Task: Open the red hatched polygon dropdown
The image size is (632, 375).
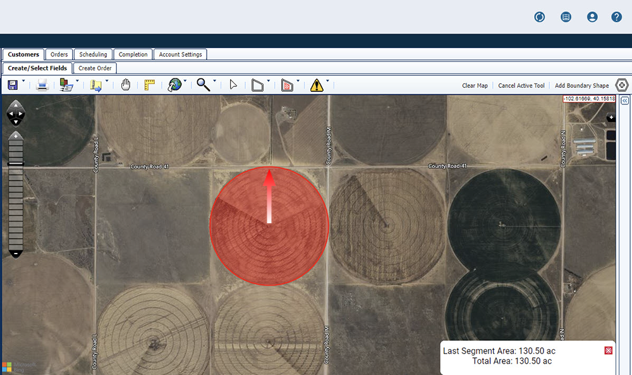Action: tap(298, 81)
